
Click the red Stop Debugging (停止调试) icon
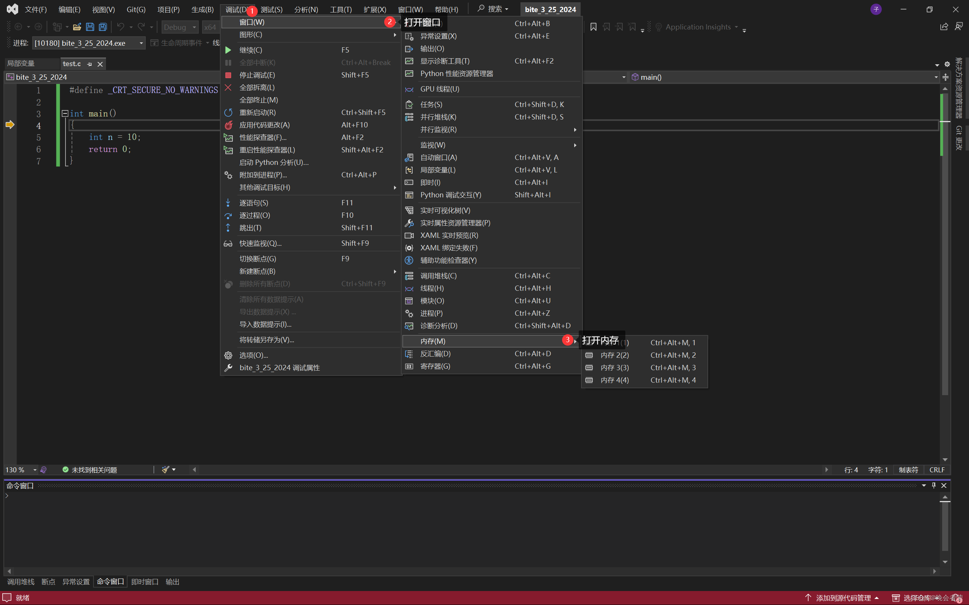coord(228,75)
